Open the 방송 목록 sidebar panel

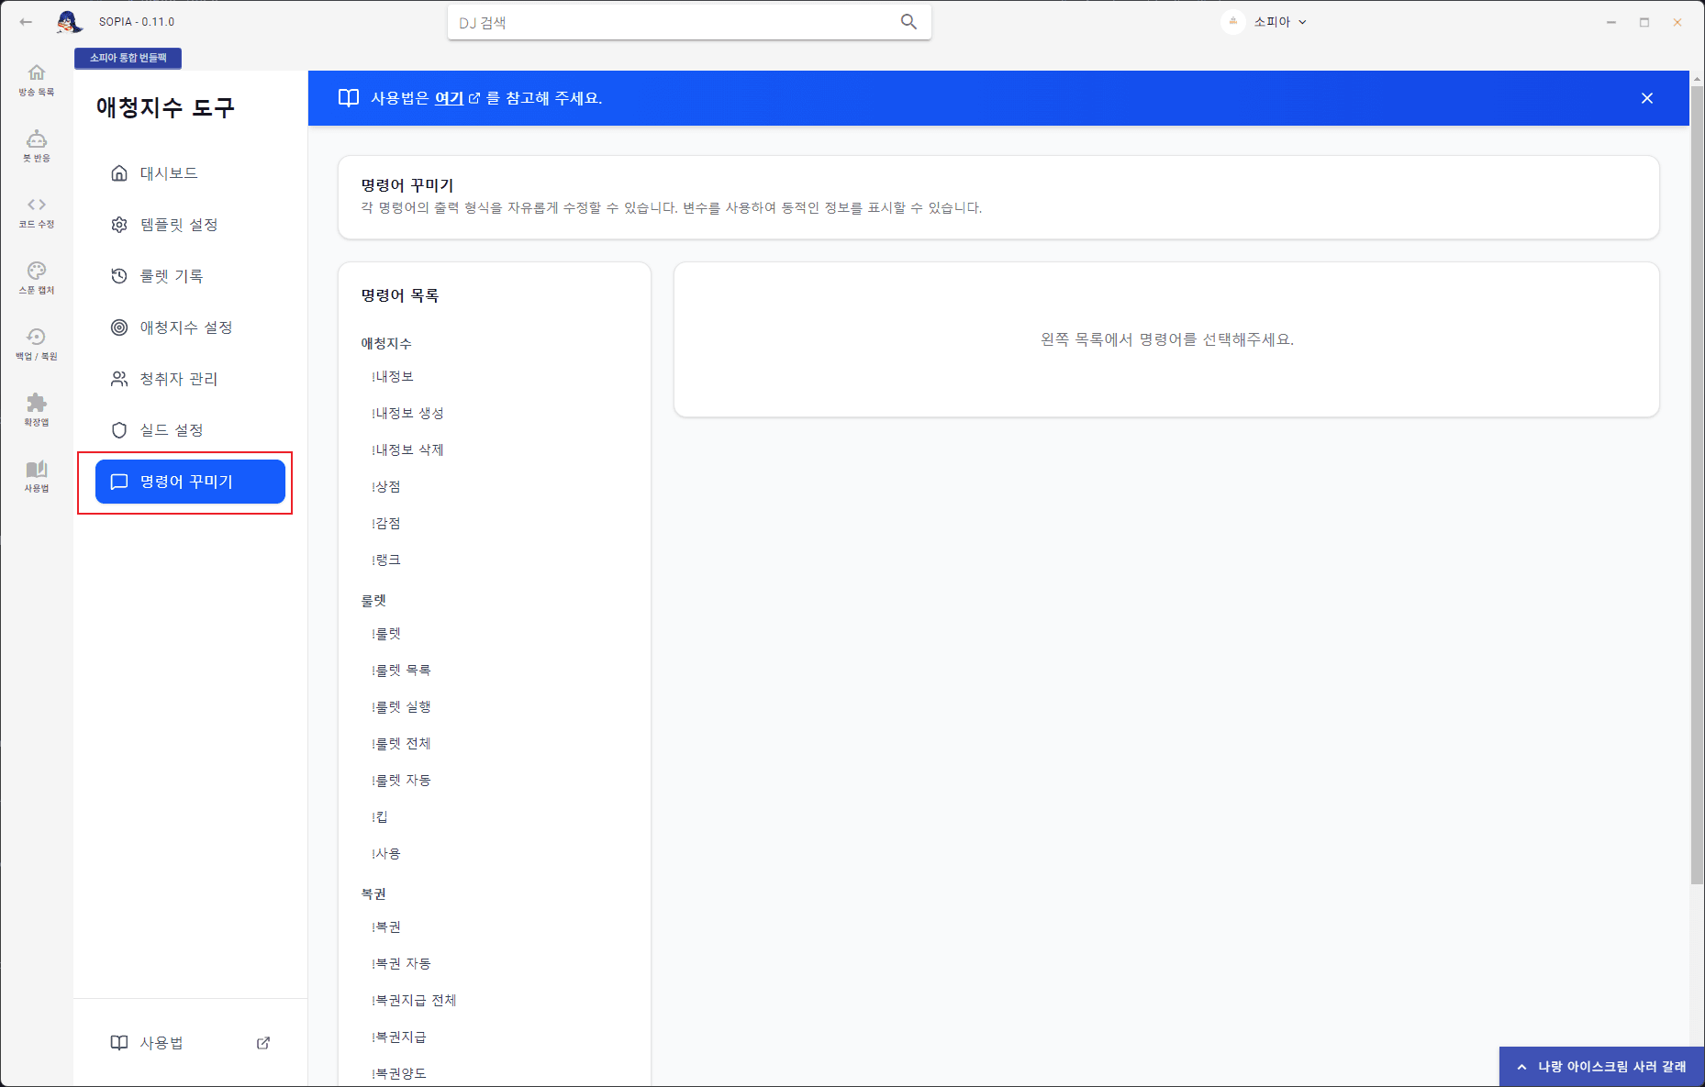click(x=36, y=79)
